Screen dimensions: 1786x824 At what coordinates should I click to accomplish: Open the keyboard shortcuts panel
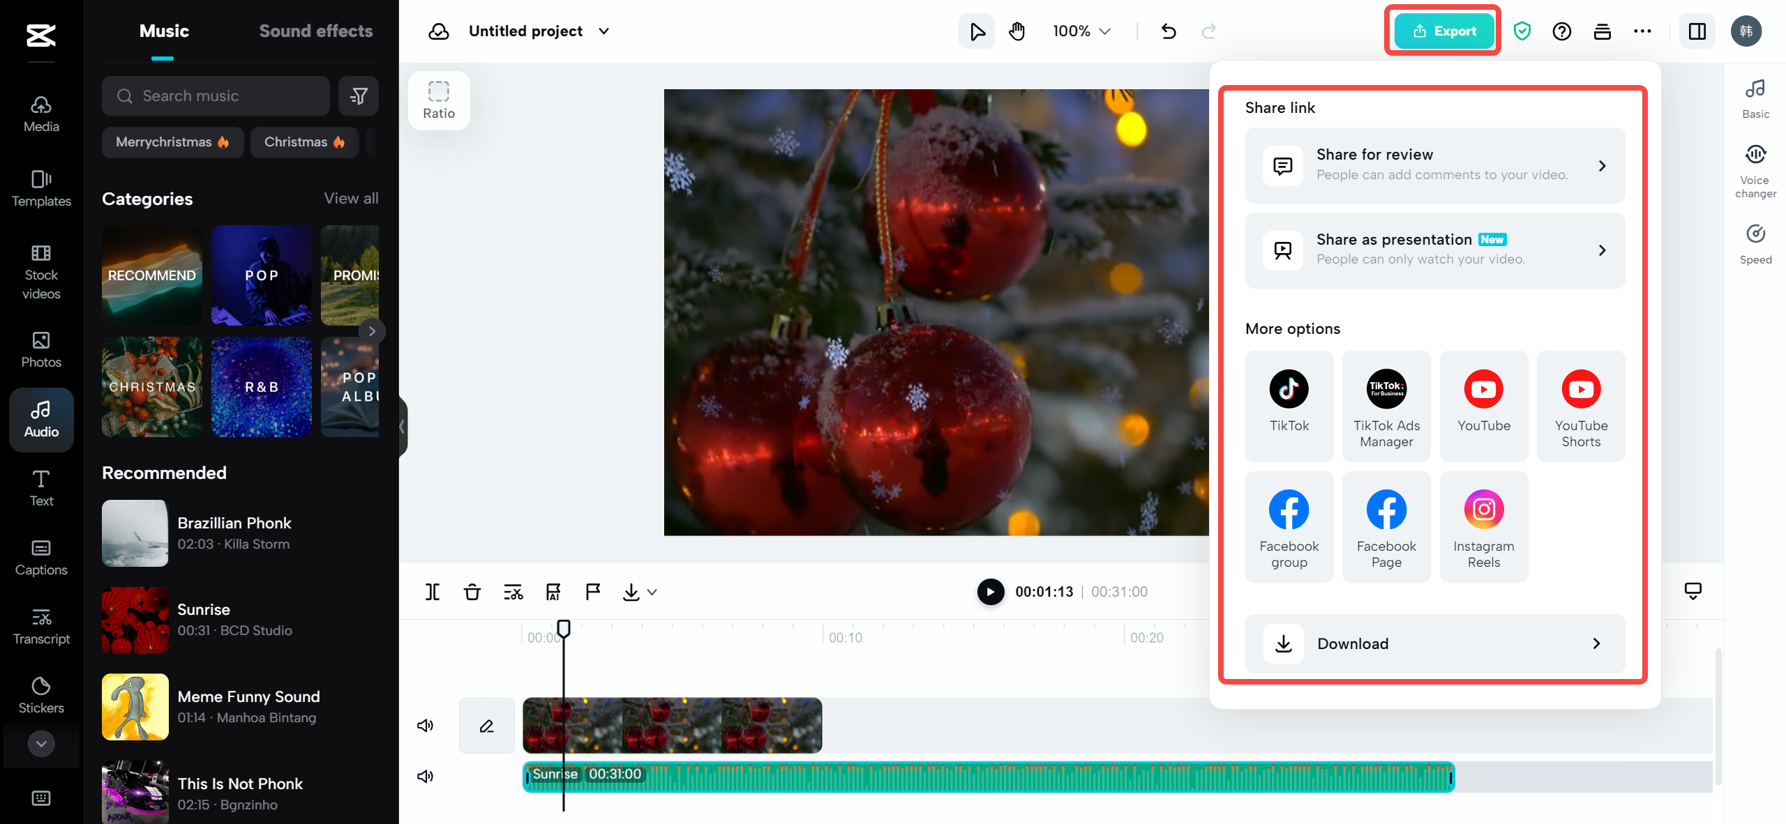coord(42,798)
